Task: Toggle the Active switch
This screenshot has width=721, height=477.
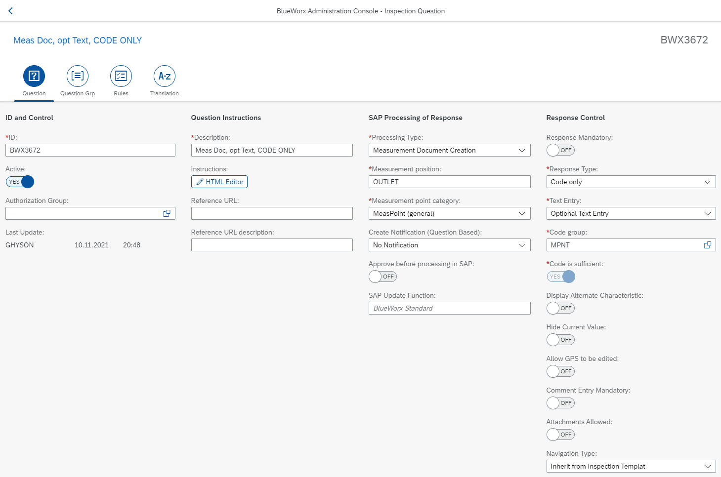Action: (x=20, y=182)
